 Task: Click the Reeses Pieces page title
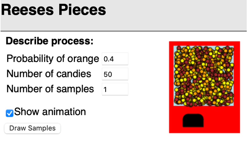pos(54,10)
